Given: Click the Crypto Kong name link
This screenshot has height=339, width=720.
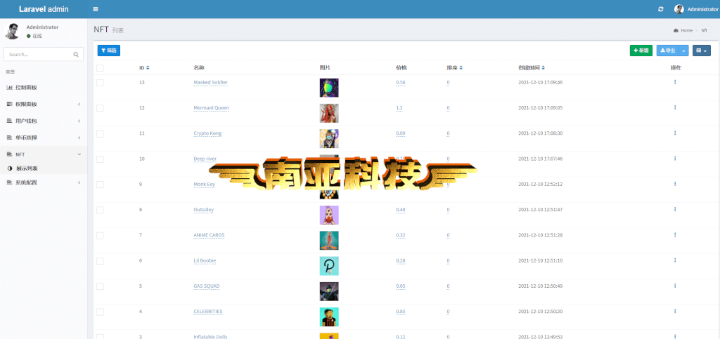Looking at the screenshot, I should (207, 133).
